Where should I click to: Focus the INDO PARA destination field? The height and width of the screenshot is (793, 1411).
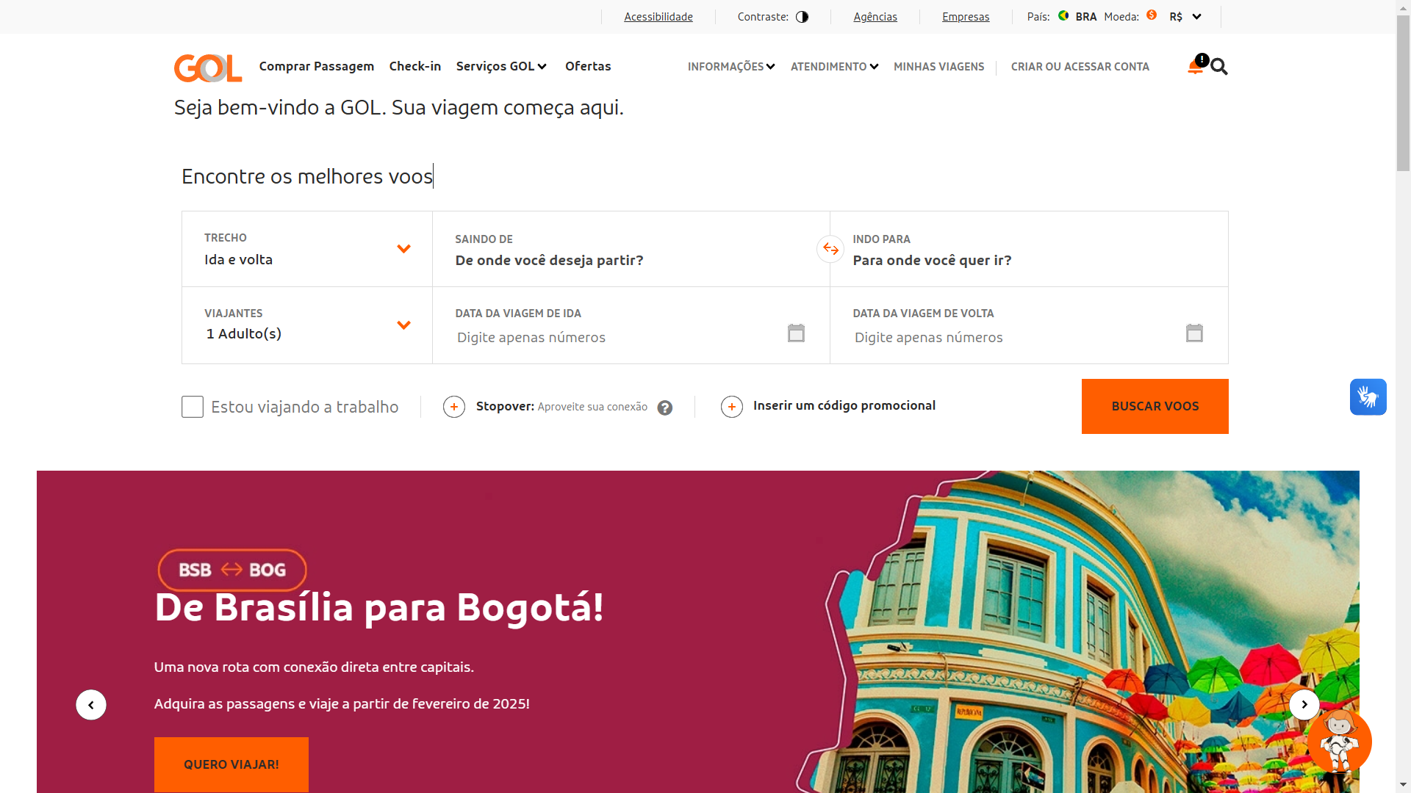tap(1029, 249)
